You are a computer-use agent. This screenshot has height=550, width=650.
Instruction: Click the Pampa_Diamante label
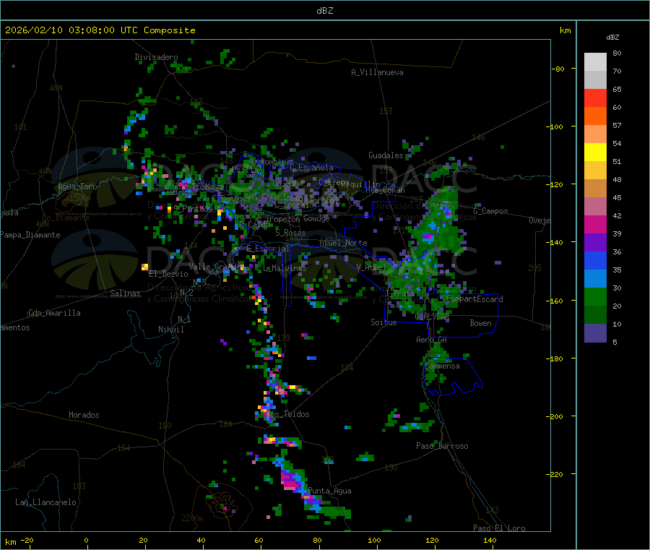(30, 235)
